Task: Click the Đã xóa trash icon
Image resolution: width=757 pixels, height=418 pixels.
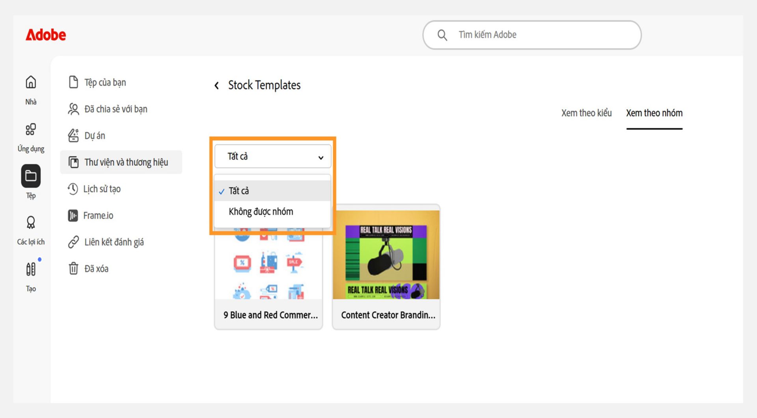Action: [x=73, y=268]
